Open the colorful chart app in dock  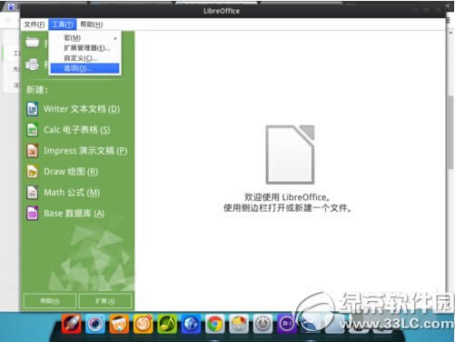(239, 324)
